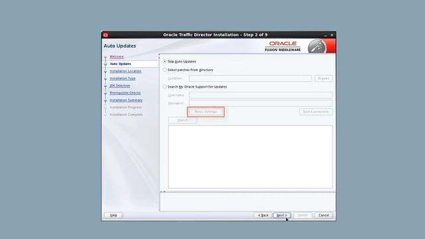The width and height of the screenshot is (425, 239).
Task: Open Installation Summary step
Action: [126, 100]
